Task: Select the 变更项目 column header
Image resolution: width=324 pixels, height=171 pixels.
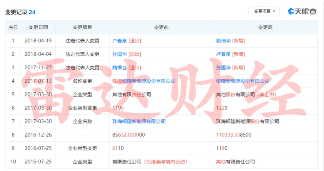Action: coord(82,27)
